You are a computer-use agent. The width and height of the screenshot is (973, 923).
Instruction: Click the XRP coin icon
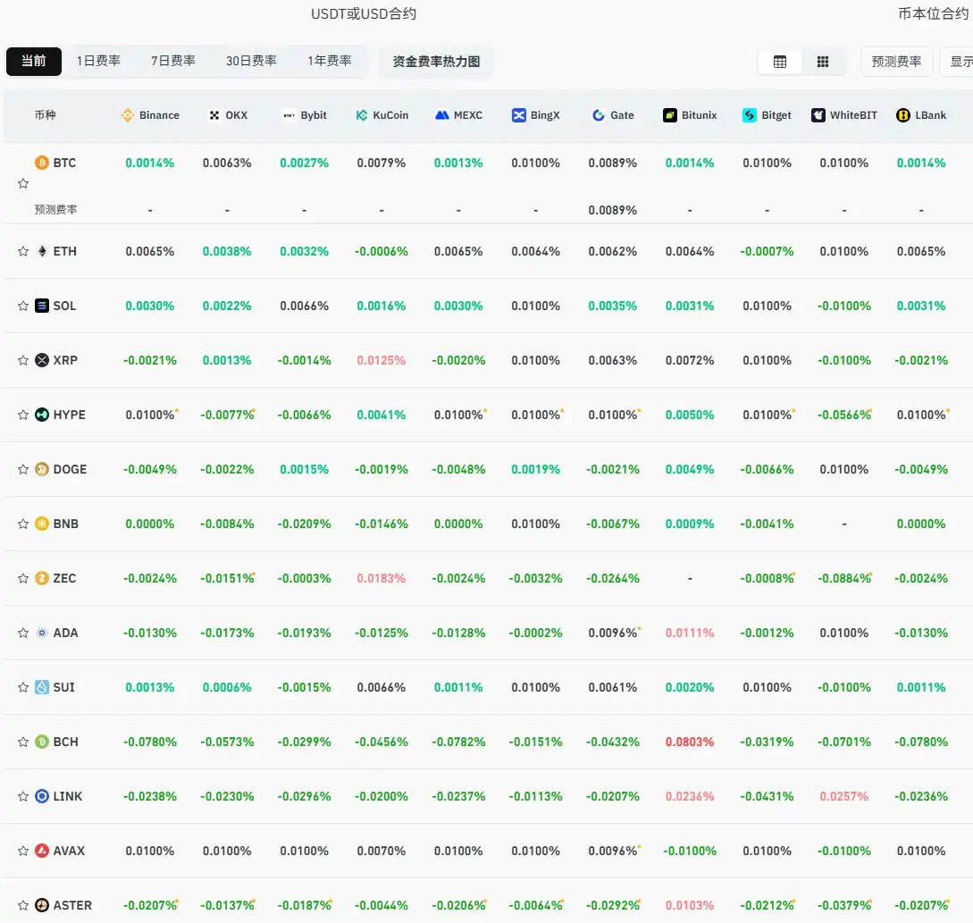[42, 361]
